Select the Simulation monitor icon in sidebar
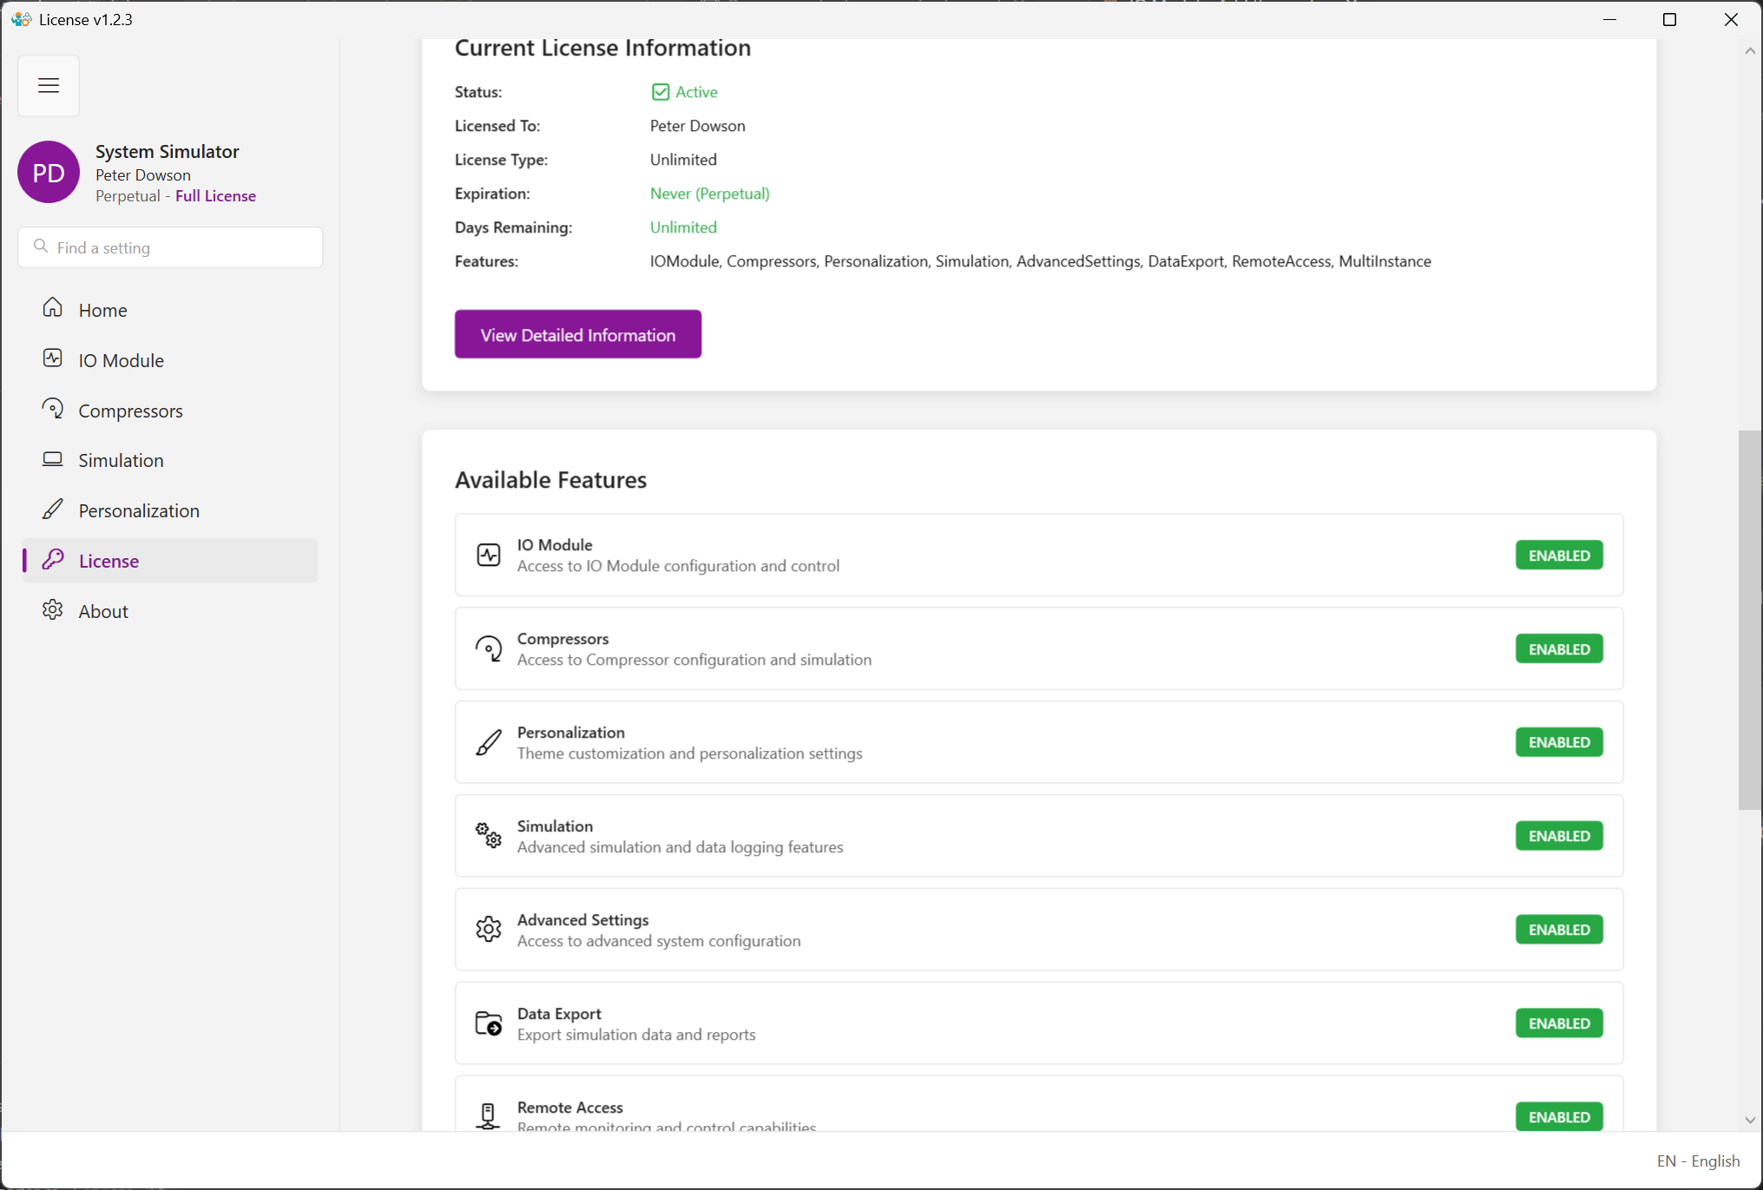Image resolution: width=1763 pixels, height=1190 pixels. (52, 459)
